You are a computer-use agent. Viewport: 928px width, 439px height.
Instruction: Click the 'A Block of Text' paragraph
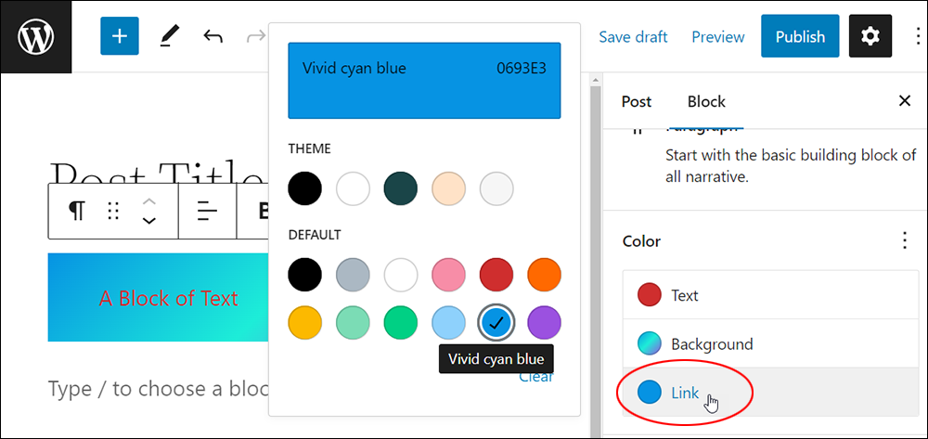pos(158,298)
